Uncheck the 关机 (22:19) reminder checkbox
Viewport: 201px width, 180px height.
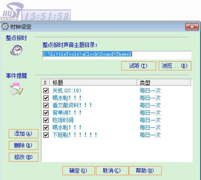46,91
